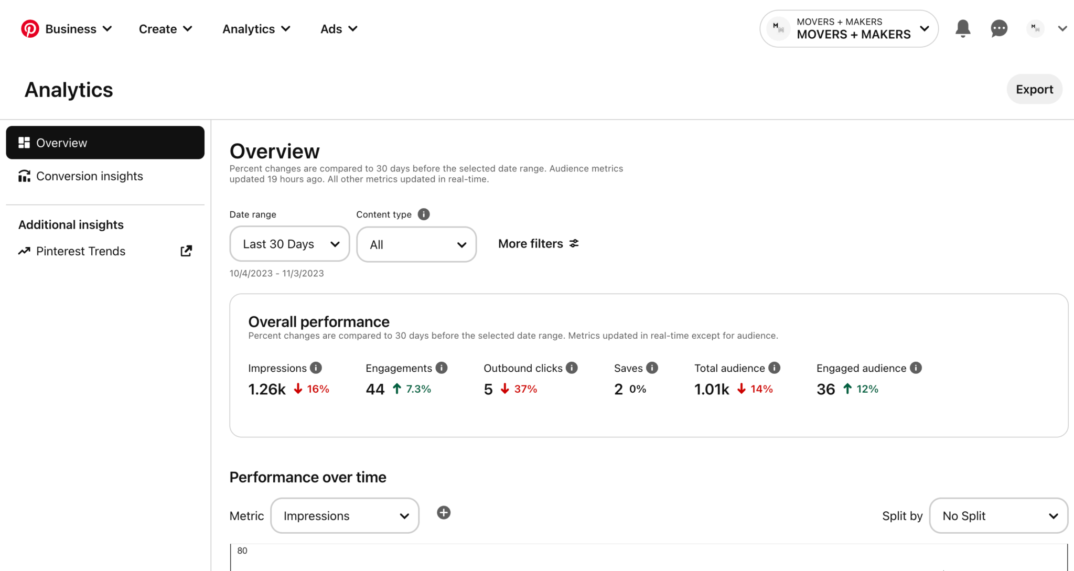The width and height of the screenshot is (1074, 571).
Task: Click the add metric plus icon
Action: (x=443, y=512)
